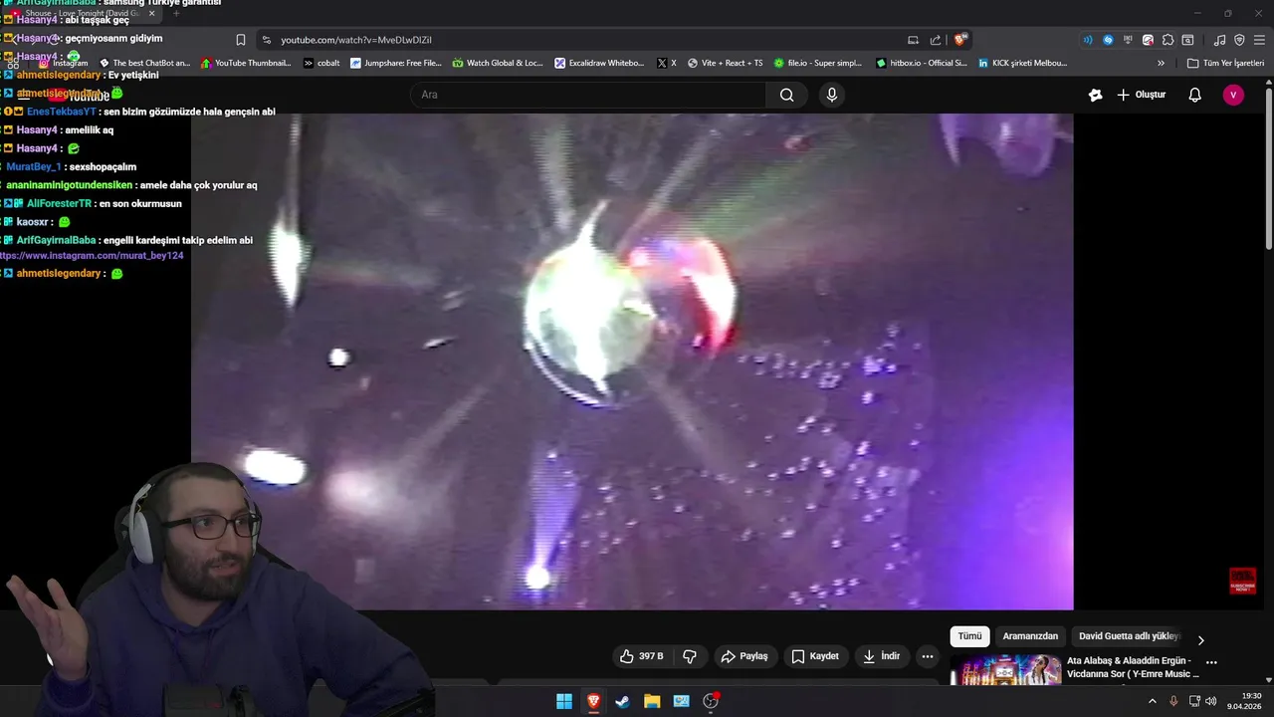Open the Windows Start button
This screenshot has width=1274, height=717.
[564, 701]
